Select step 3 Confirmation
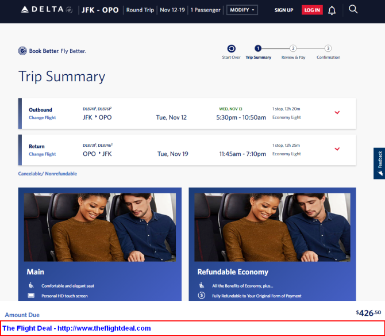The height and width of the screenshot is (336, 385). (x=328, y=48)
